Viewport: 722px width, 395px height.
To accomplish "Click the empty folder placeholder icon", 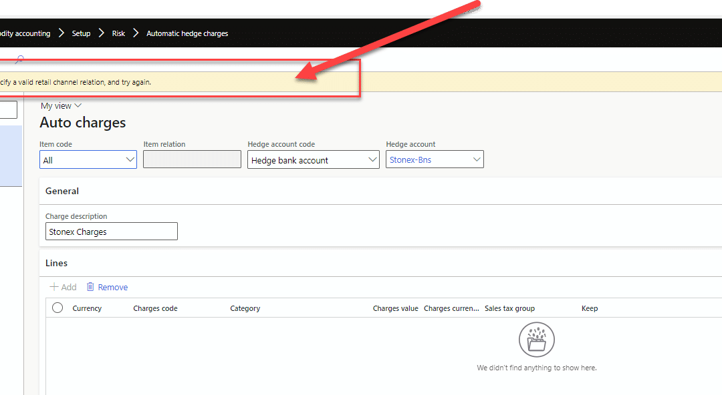I will [x=536, y=340].
